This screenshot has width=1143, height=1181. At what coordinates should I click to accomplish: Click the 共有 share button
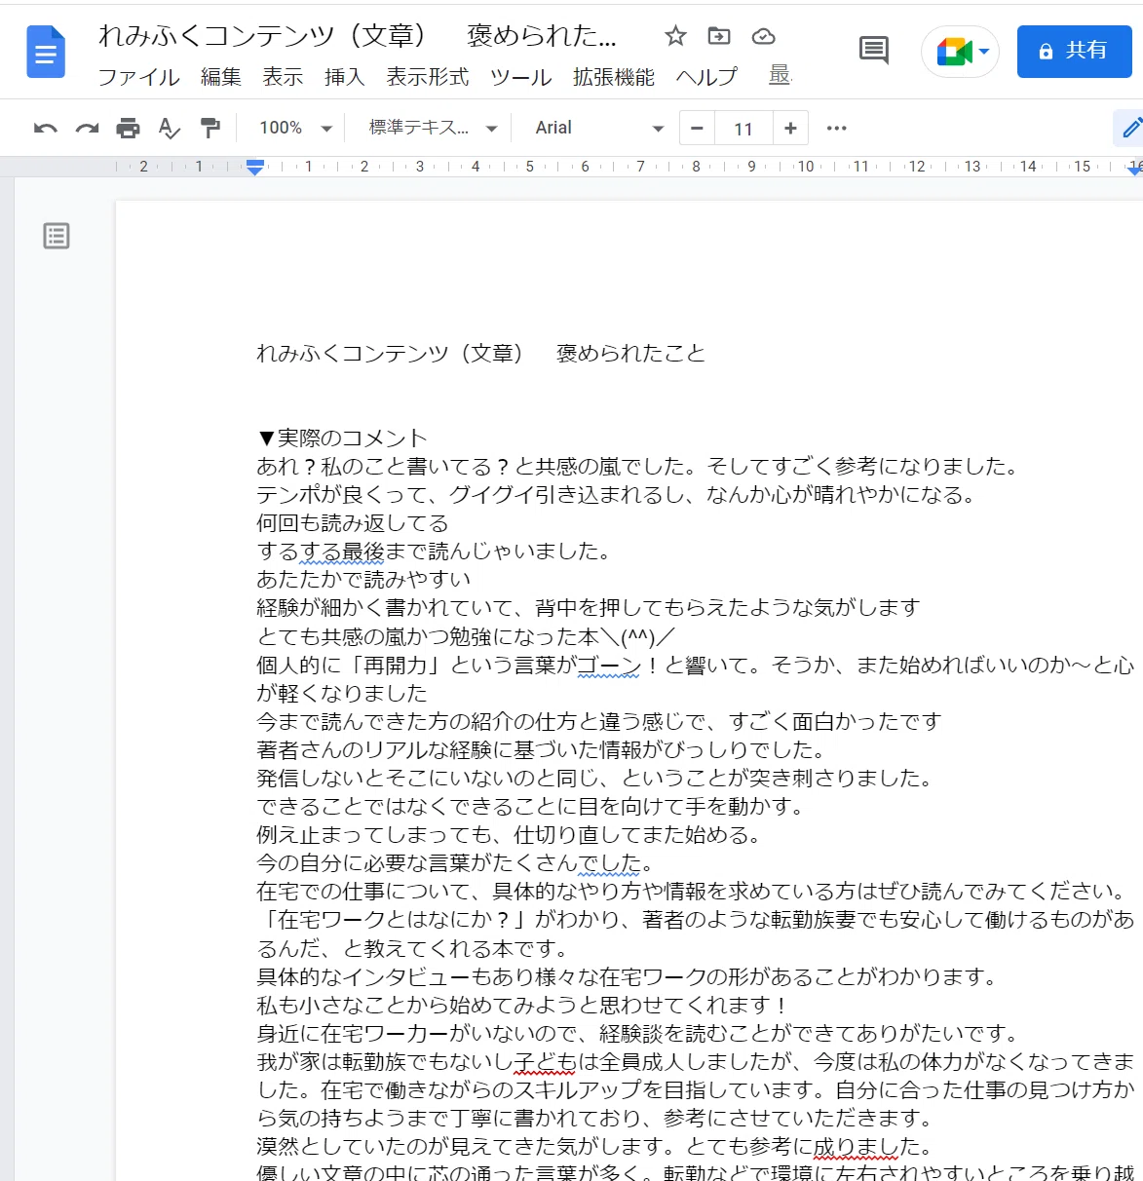pyautogui.click(x=1074, y=52)
